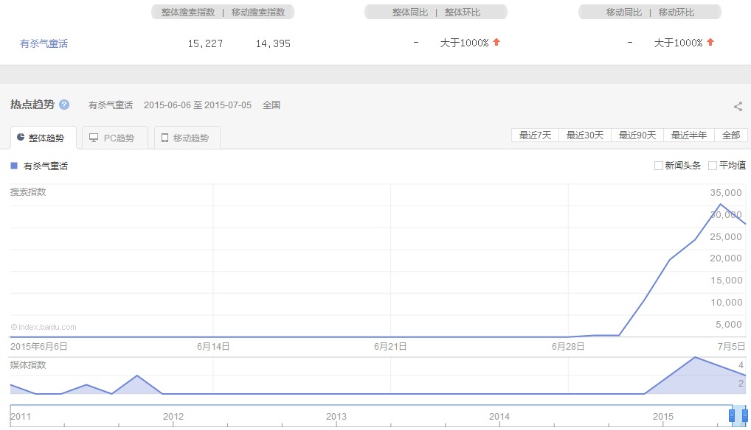Screen dimensions: 751x430
Task: Click the value 15,227
Action: (205, 43)
